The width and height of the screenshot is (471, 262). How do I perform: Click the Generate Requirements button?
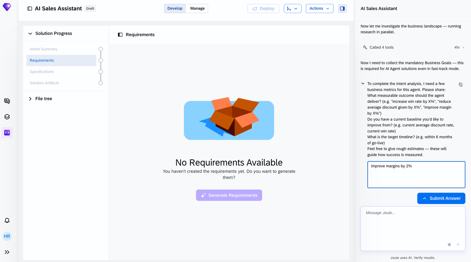(229, 195)
